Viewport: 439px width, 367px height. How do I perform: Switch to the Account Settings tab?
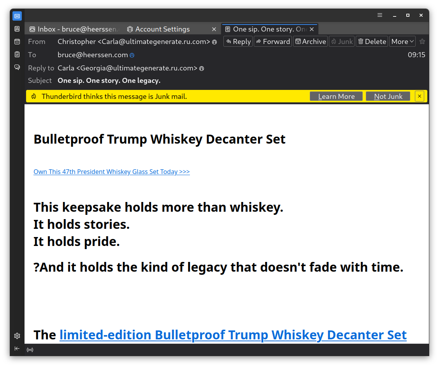(x=172, y=29)
